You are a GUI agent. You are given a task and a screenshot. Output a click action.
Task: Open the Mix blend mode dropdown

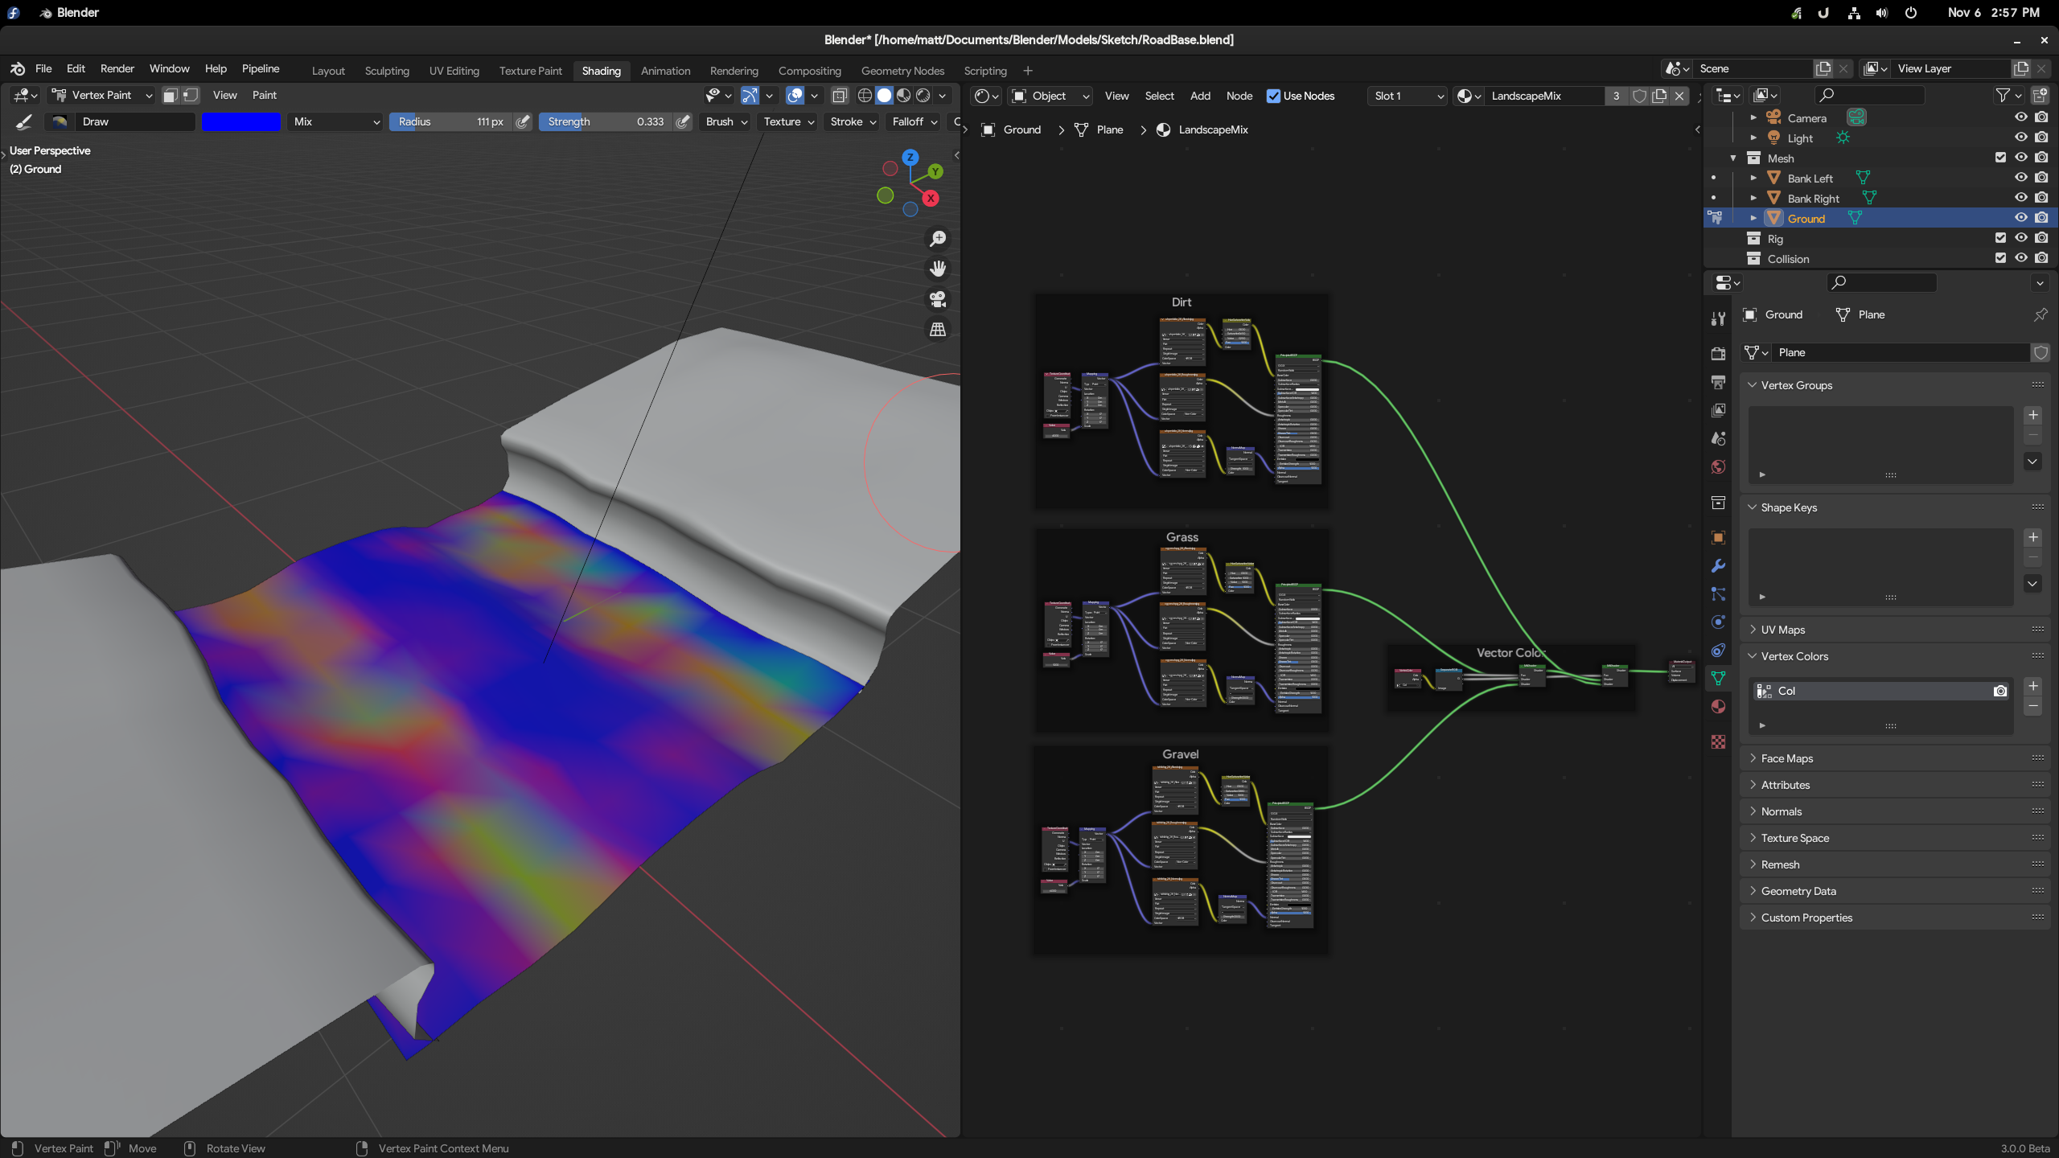click(x=335, y=121)
